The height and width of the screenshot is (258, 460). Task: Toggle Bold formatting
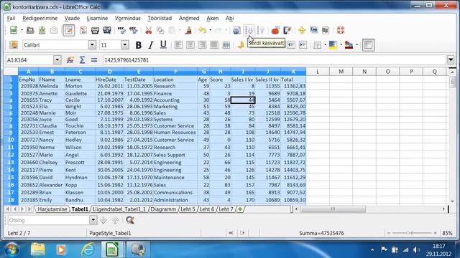139,44
